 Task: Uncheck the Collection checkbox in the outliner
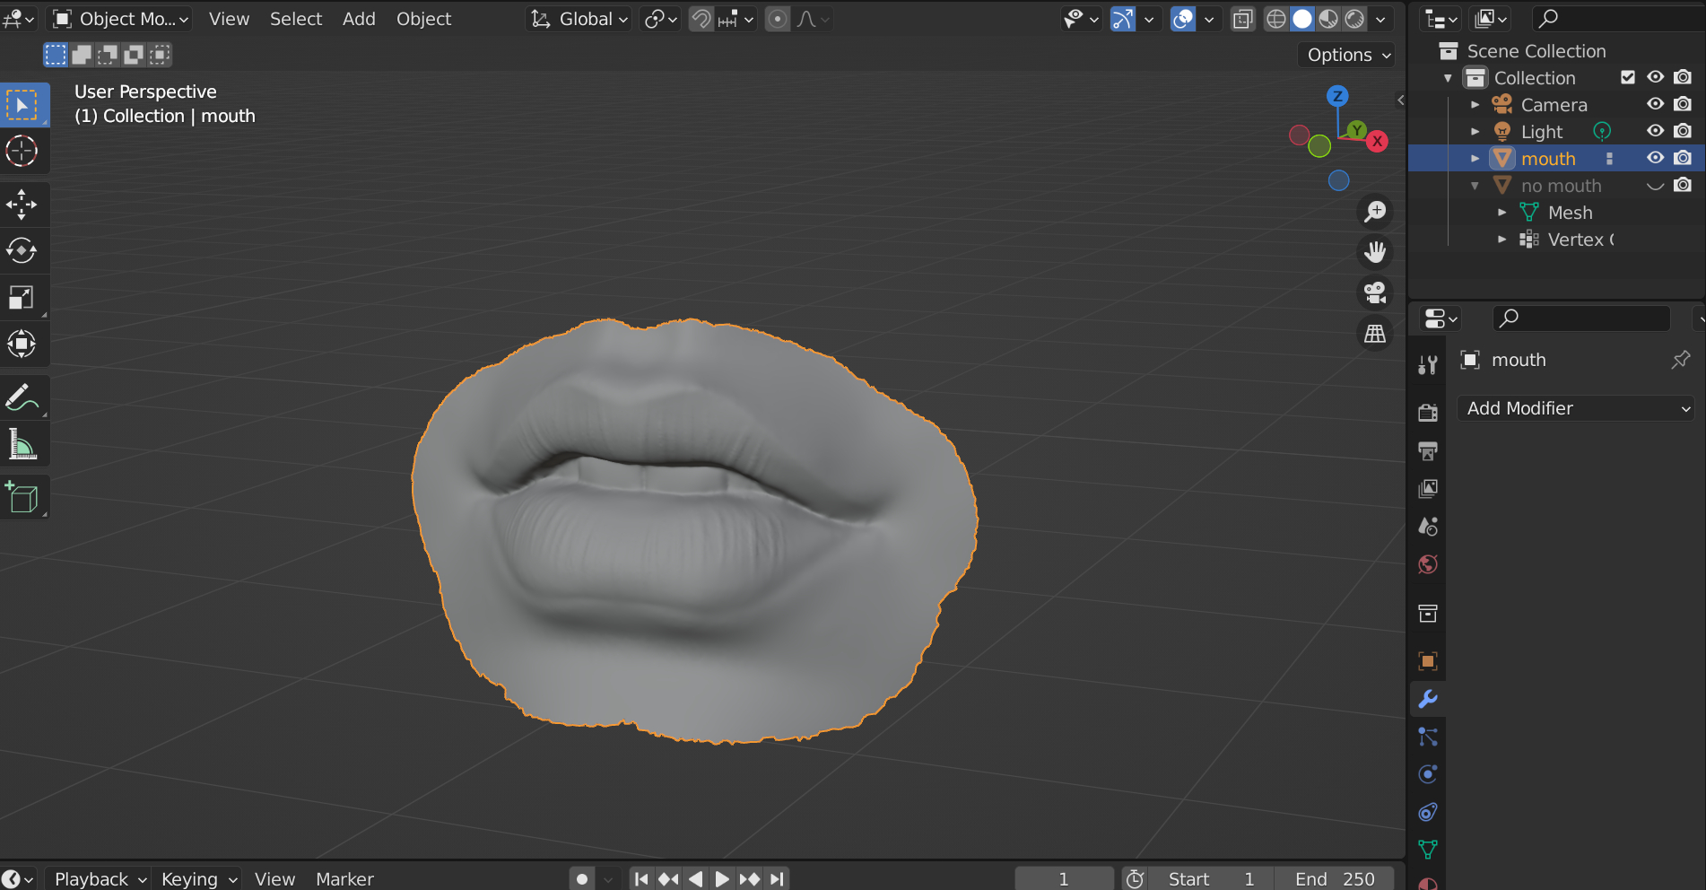[x=1628, y=77]
